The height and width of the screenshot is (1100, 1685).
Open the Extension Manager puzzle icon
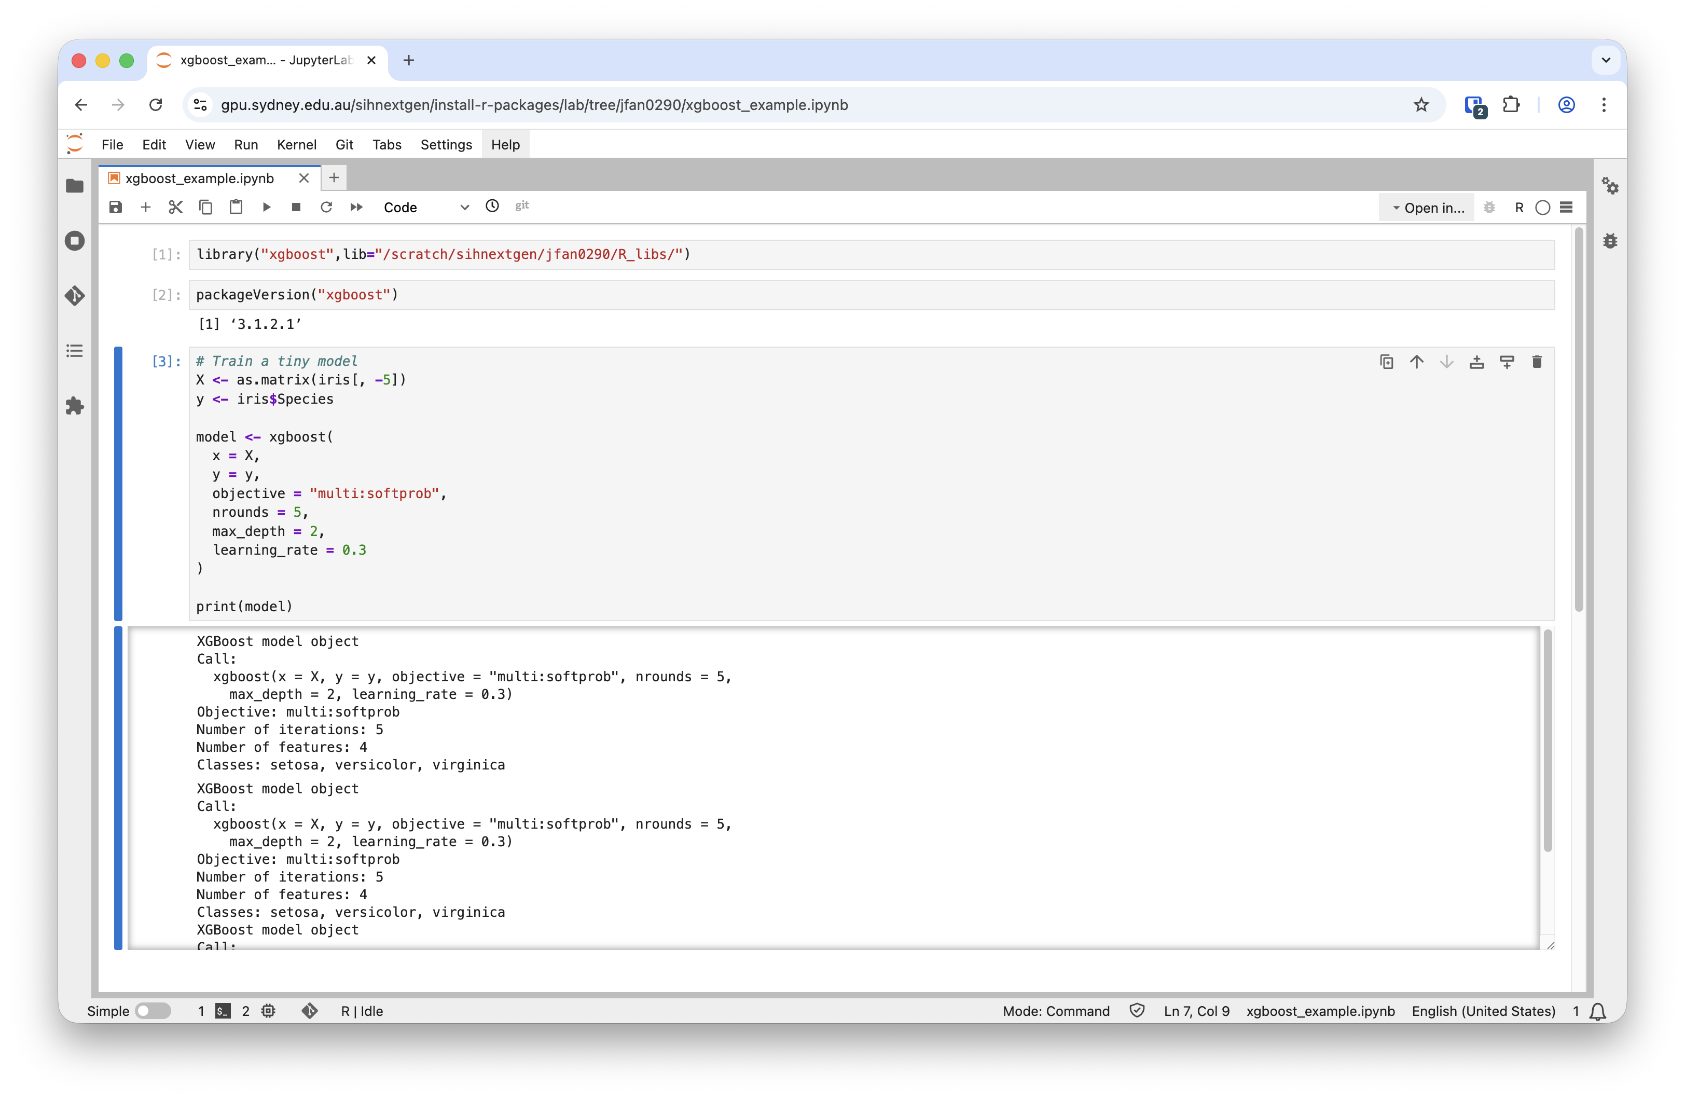click(74, 406)
